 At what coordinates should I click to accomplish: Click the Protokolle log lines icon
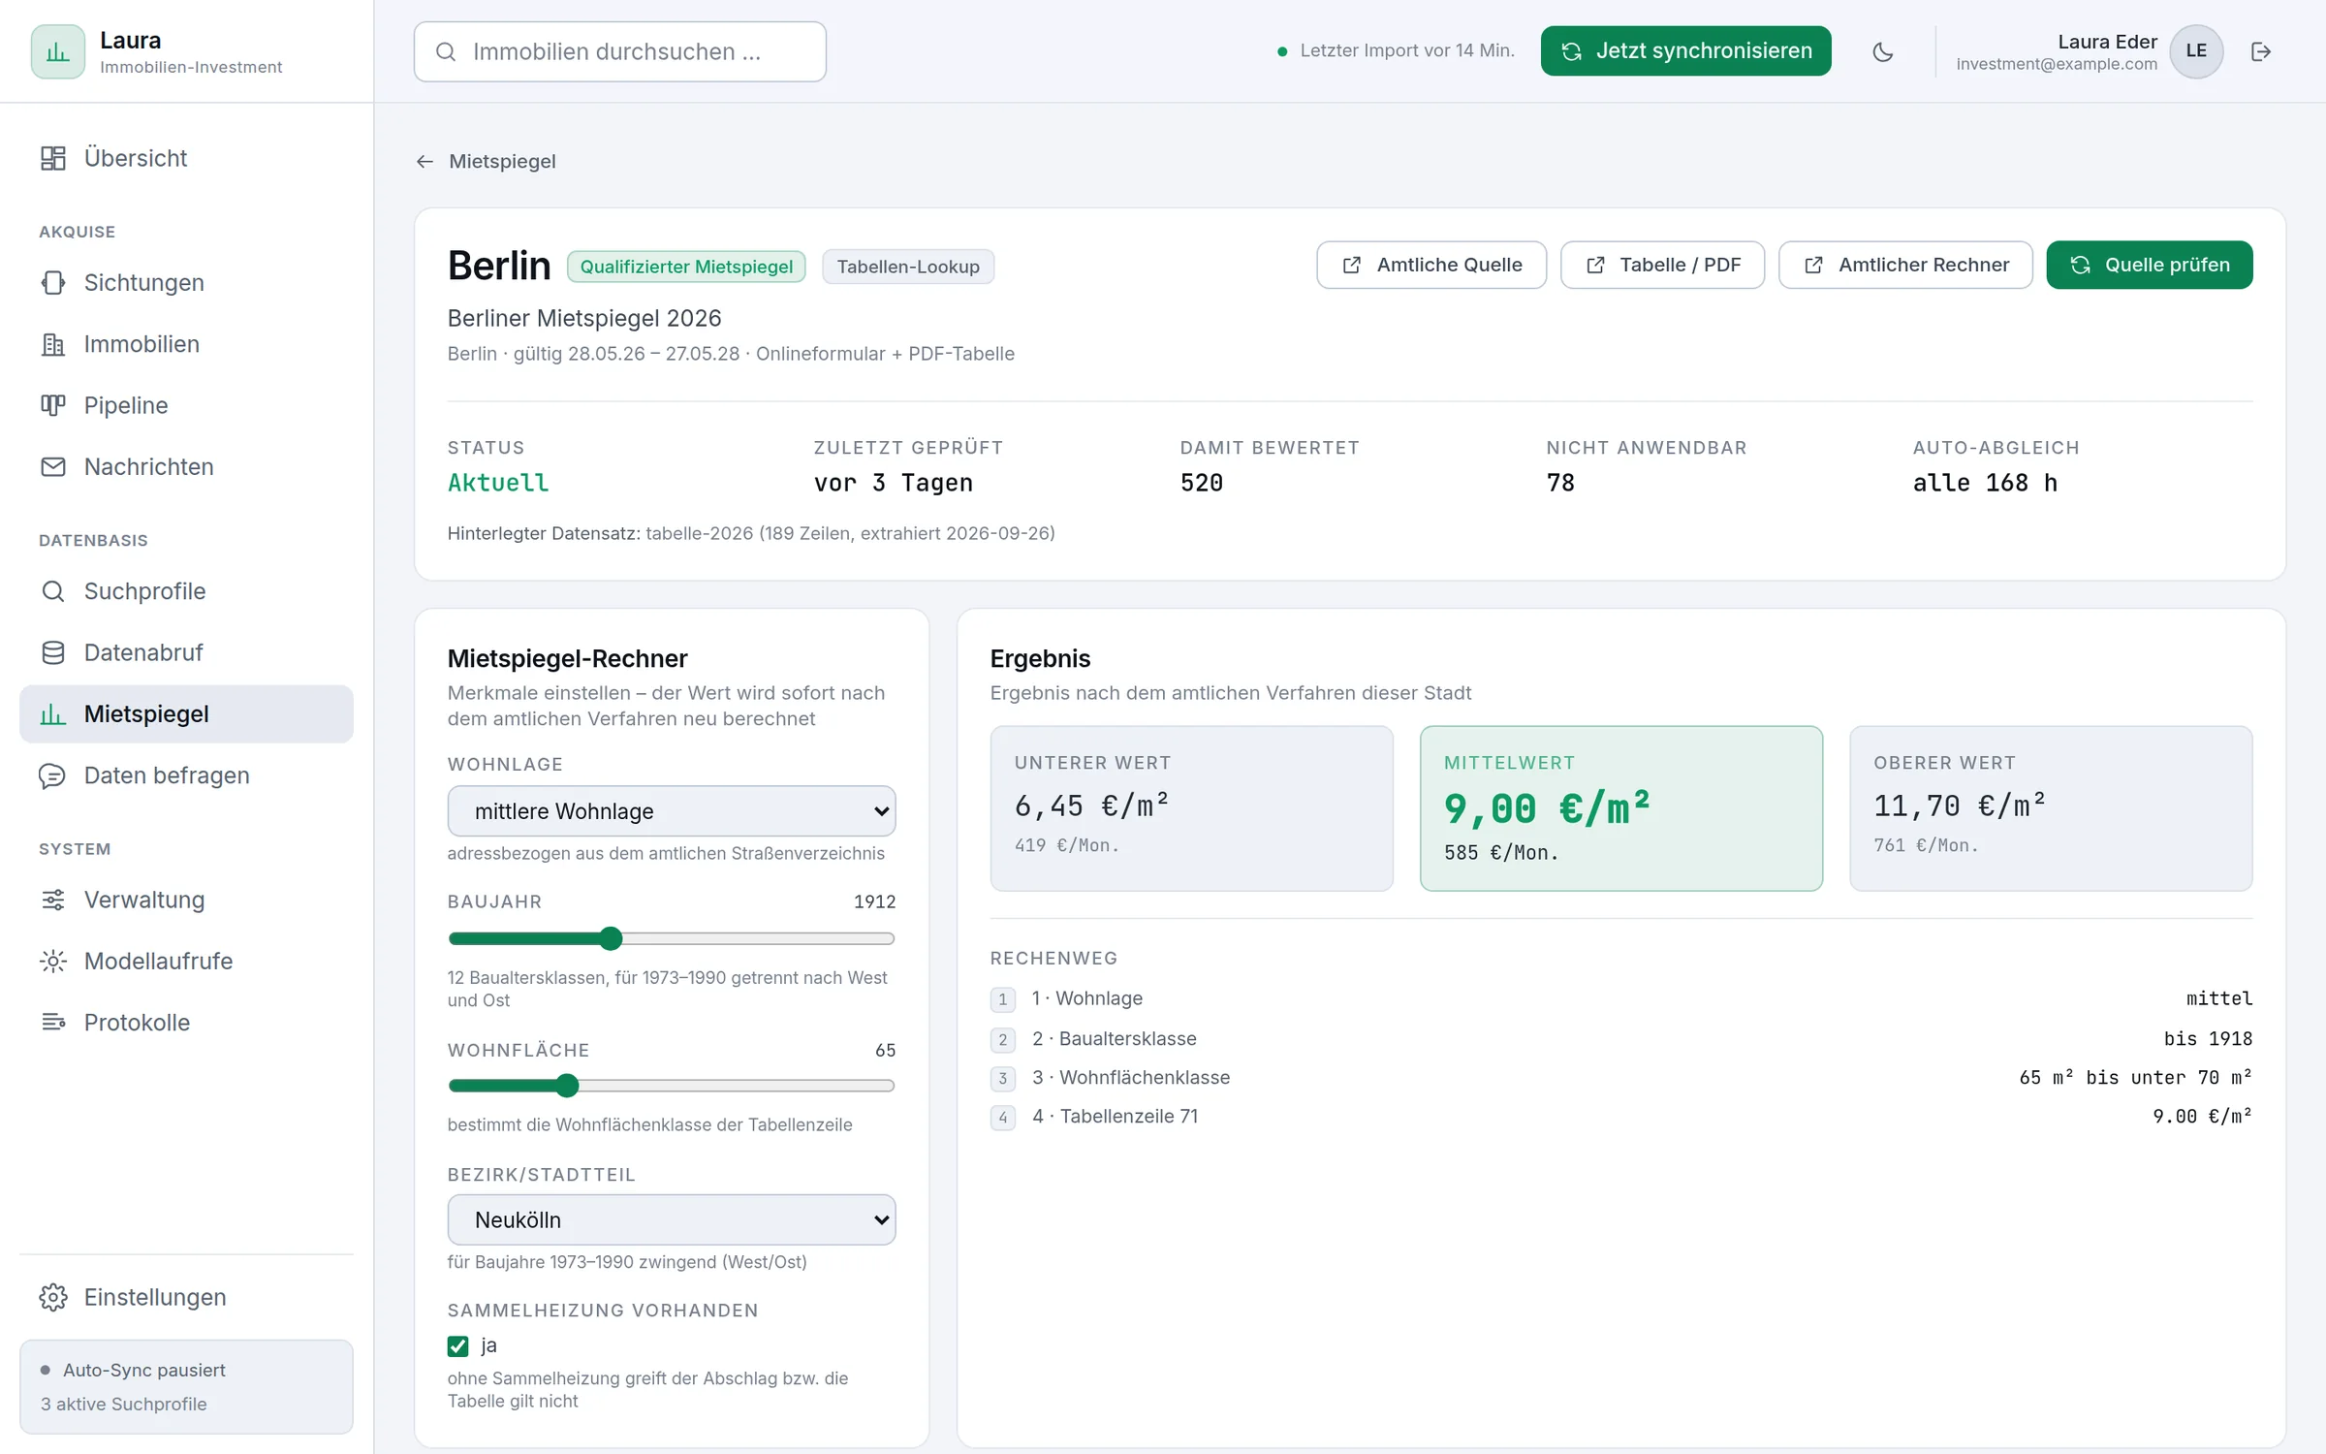(53, 1023)
